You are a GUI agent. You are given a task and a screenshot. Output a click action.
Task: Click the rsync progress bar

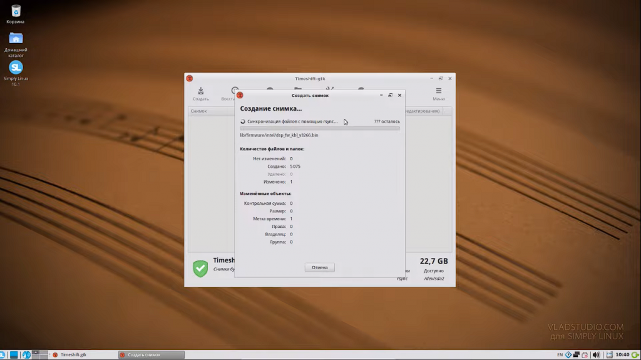point(320,128)
